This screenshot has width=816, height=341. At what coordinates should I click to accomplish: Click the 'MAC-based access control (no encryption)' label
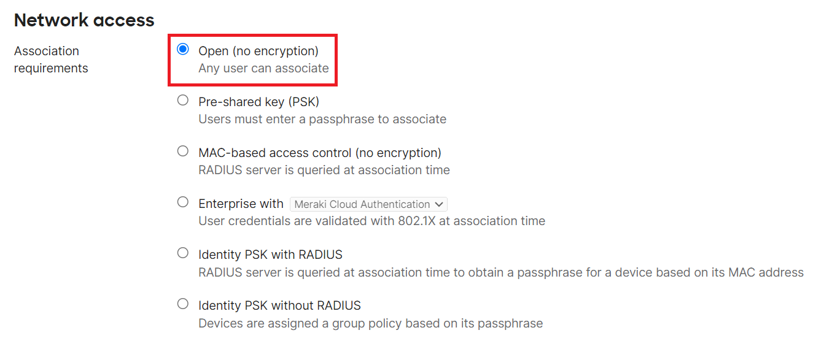[x=320, y=153]
